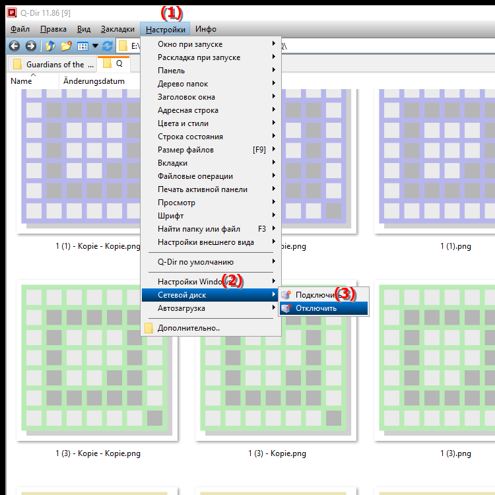Choose Подключить in network drive submenu
Viewport: 495px width, 495px height.
323,295
